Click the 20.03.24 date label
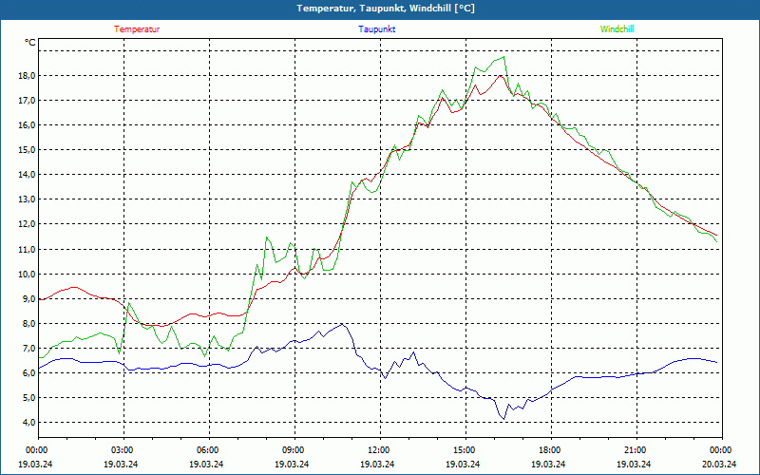Viewport: 760px width, 475px height. pos(719,464)
